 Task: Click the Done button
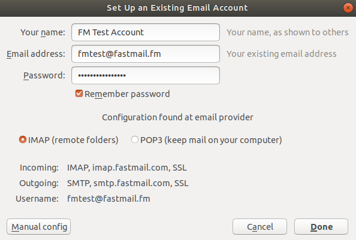321,227
